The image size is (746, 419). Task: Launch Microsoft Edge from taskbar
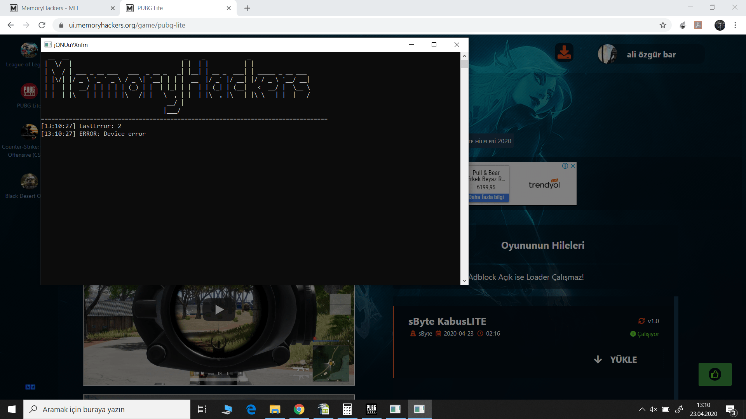point(251,409)
